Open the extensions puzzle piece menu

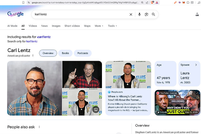(188, 2)
